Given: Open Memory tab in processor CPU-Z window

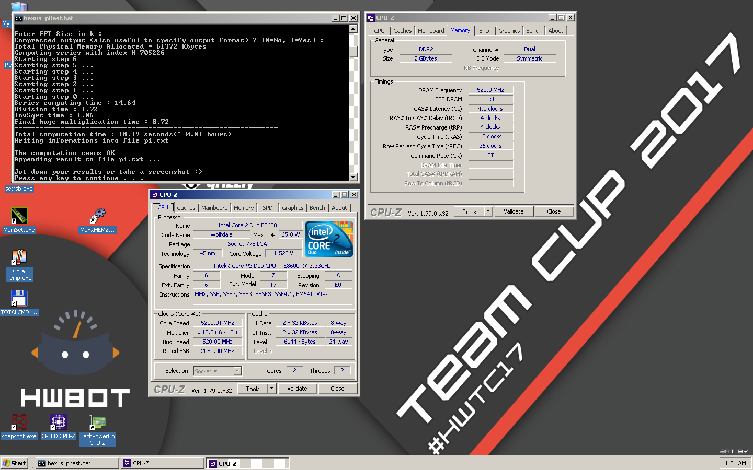Looking at the screenshot, I should click(x=244, y=208).
